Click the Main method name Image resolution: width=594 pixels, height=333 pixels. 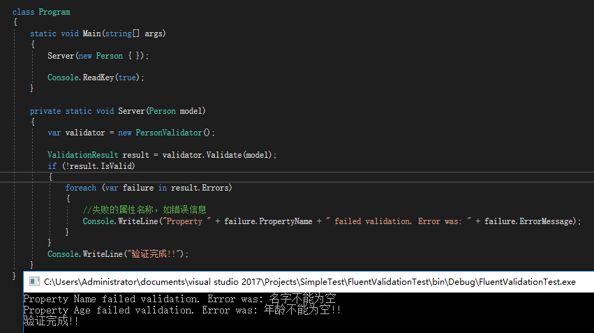91,34
